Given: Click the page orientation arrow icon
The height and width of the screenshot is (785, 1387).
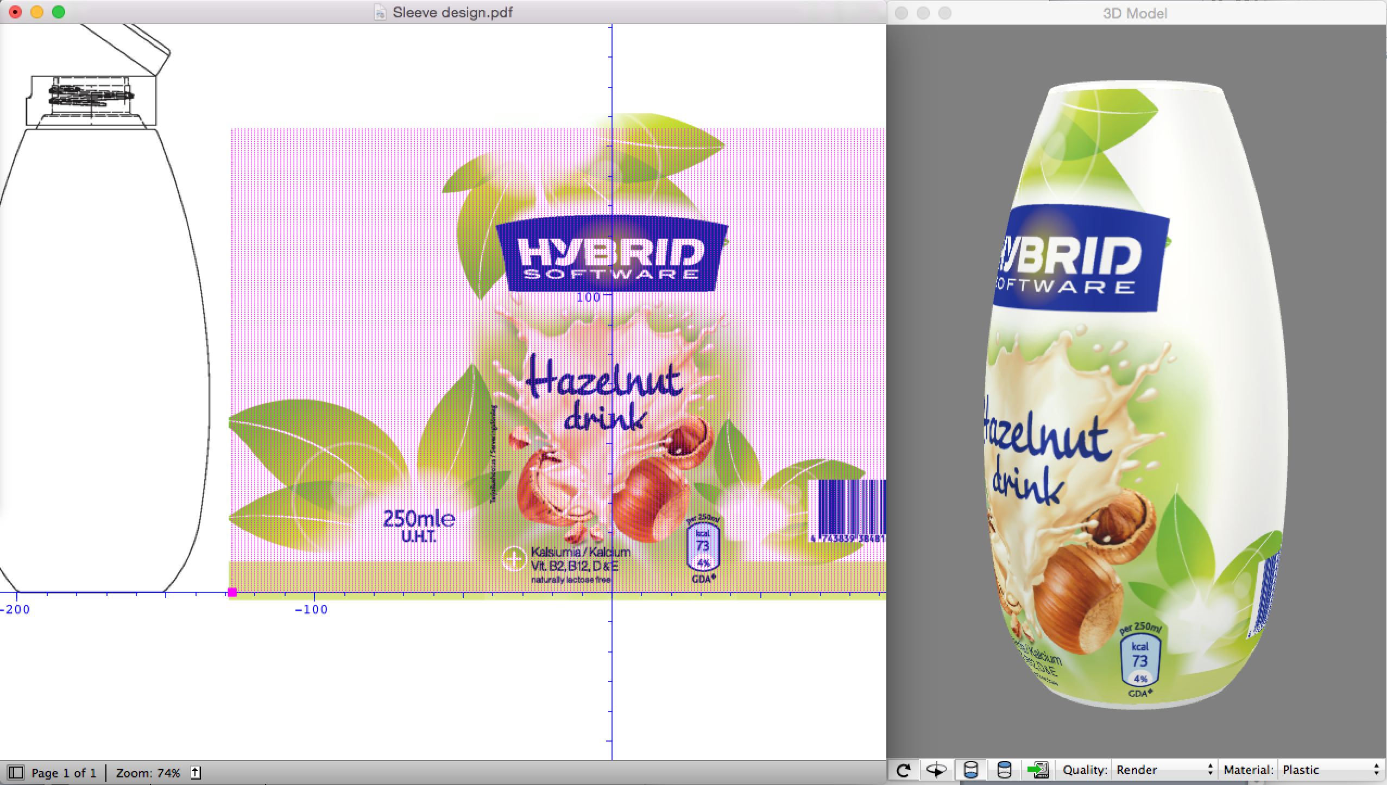Looking at the screenshot, I should (196, 773).
